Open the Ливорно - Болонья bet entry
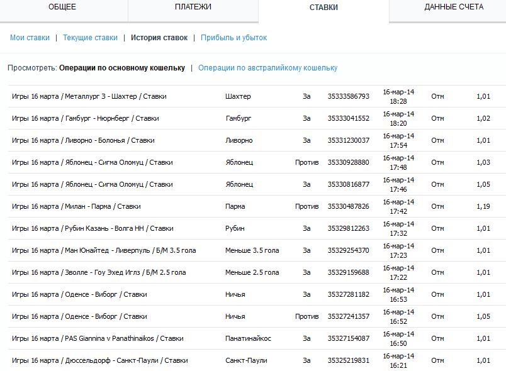This screenshot has width=506, height=371. click(x=83, y=140)
